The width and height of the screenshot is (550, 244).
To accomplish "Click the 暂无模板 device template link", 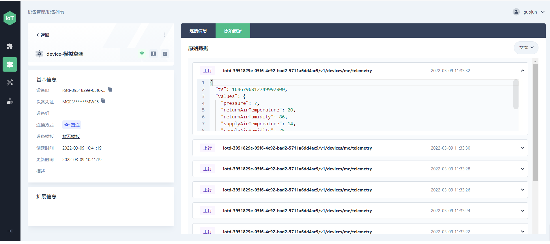I will coord(71,137).
